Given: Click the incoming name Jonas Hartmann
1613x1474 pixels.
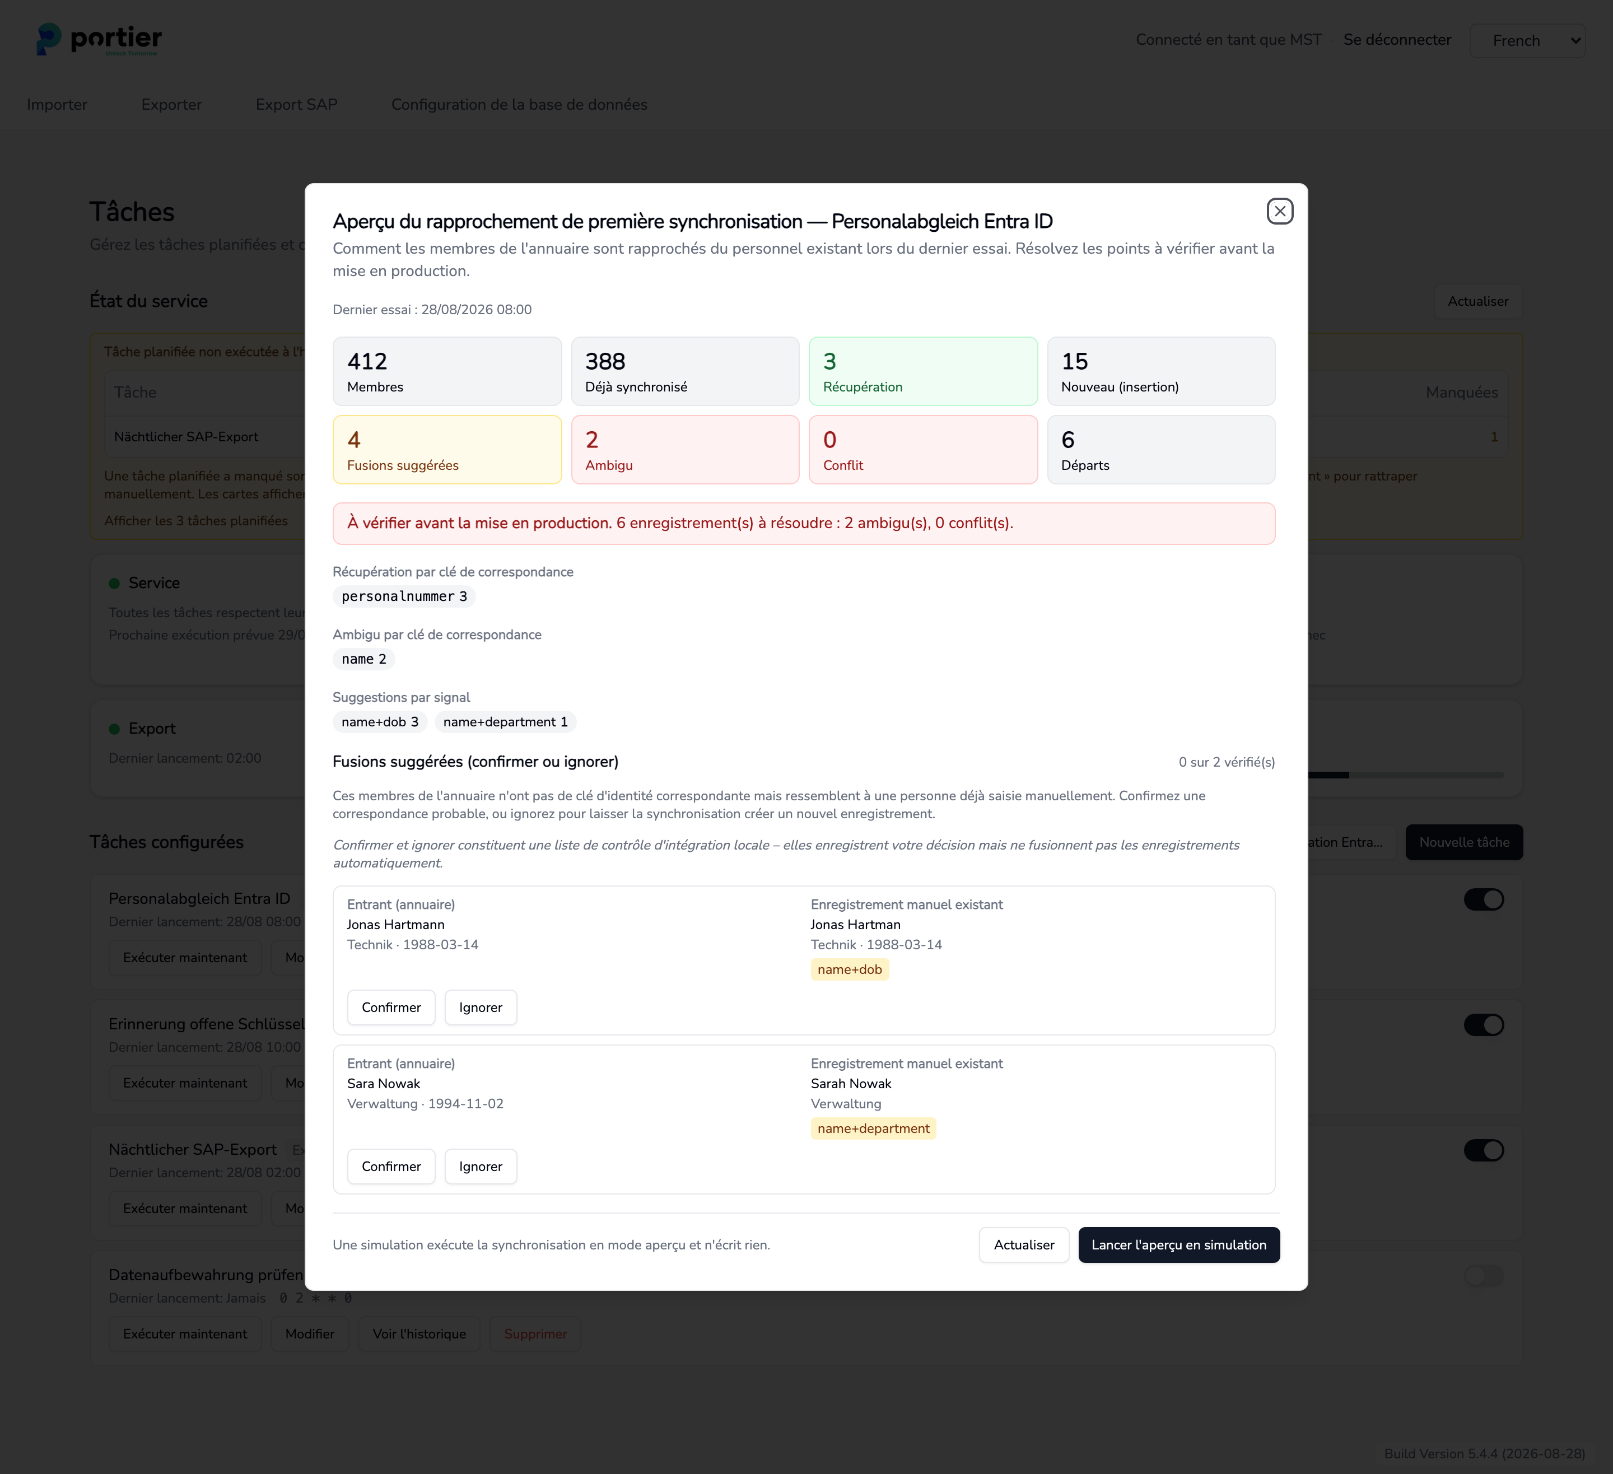Looking at the screenshot, I should [x=395, y=925].
